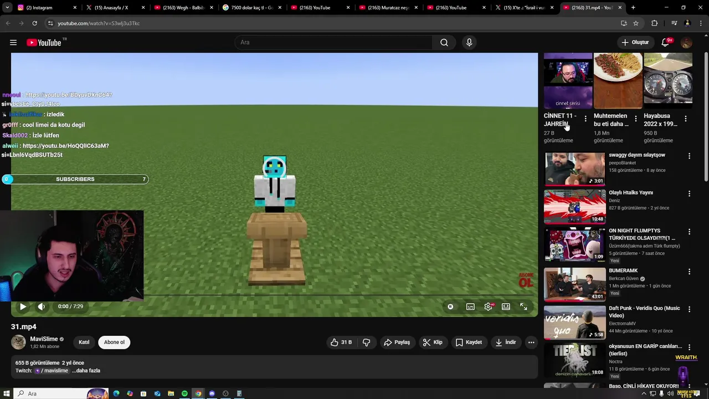This screenshot has height=399, width=709.
Task: Bookmark this page with the star
Action: pyautogui.click(x=636, y=23)
